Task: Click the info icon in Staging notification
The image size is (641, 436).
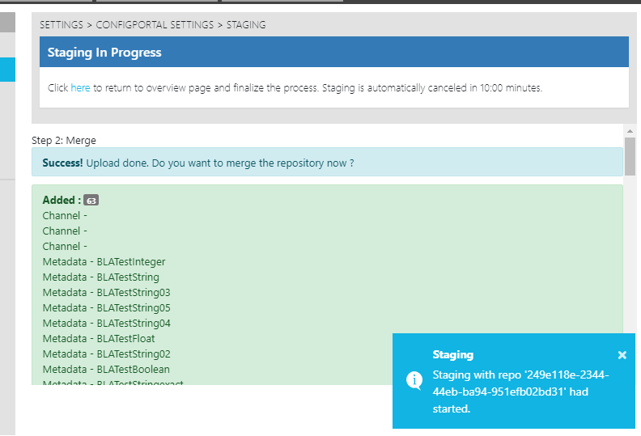Action: (414, 380)
